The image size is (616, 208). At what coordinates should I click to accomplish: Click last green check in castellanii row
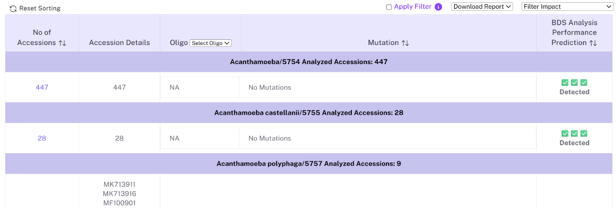584,133
